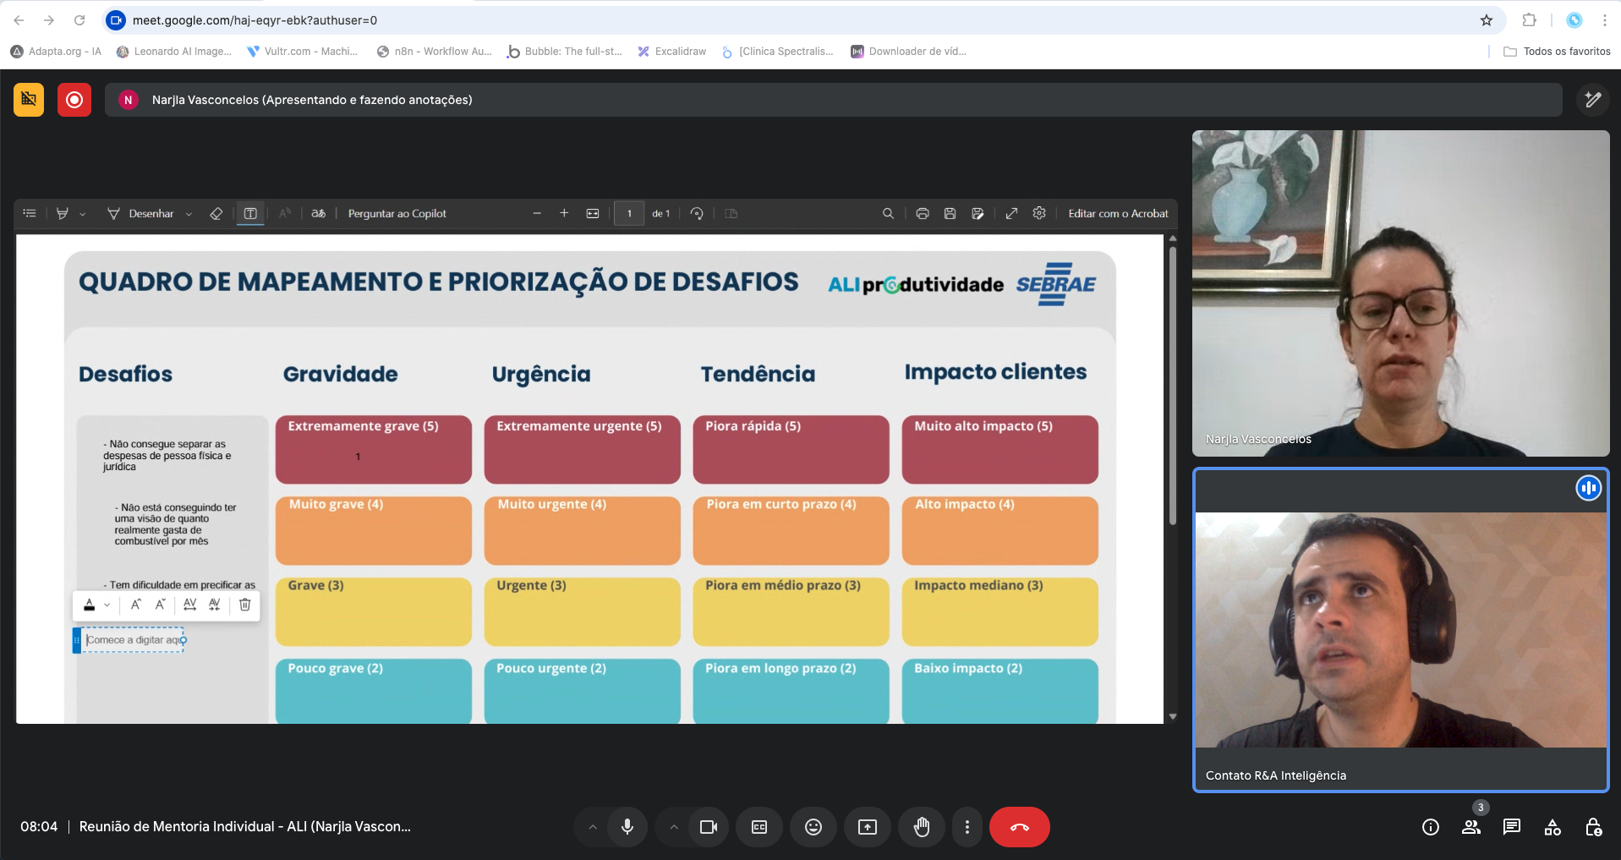Open the text color dropdown arrow

[107, 605]
